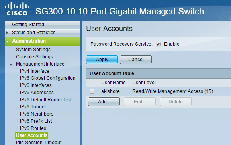Go to IPv4 Interface page
The height and width of the screenshot is (145, 231).
pyautogui.click(x=35, y=71)
